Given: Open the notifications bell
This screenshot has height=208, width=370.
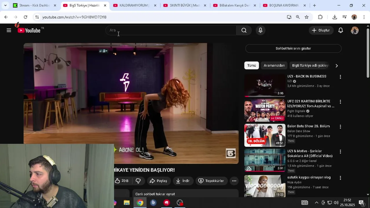Looking at the screenshot, I should (341, 30).
